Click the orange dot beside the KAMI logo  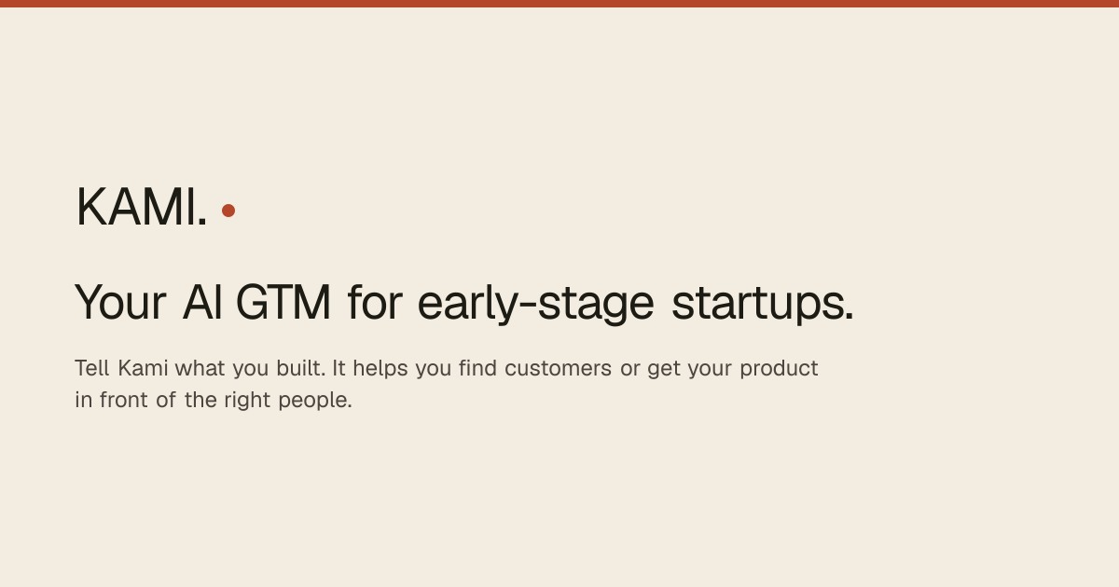[228, 211]
